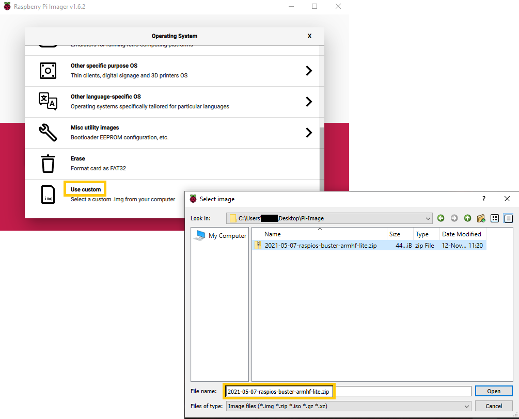
Task: Expand Other specific purpose OS chevron
Action: tap(308, 71)
